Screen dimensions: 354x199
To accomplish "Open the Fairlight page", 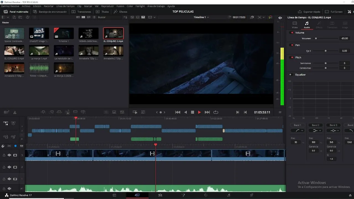I will click(229, 195).
